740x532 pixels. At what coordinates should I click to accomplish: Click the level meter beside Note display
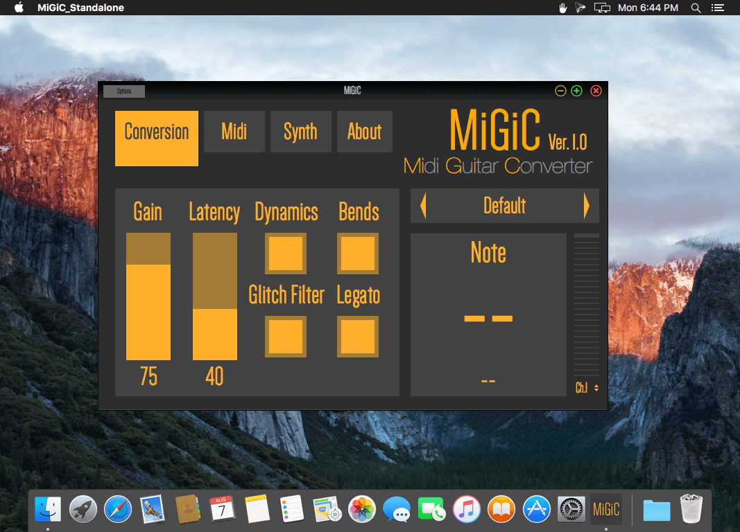coord(587,305)
